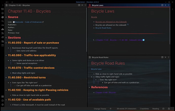Click the top panel-layout ribbon icon
Image resolution: width=175 pixels, height=111 pixels.
3,9
